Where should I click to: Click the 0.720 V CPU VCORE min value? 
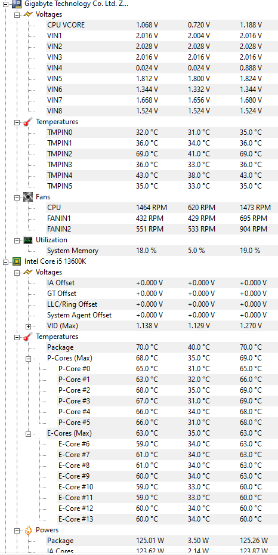(x=199, y=25)
